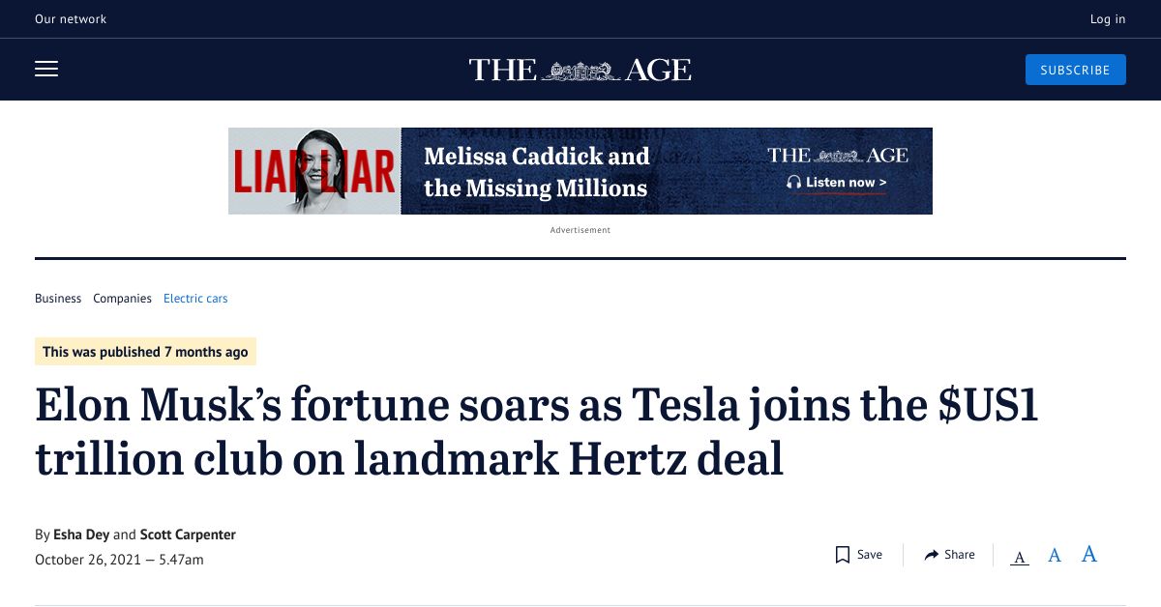Image resolution: width=1161 pixels, height=607 pixels.
Task: Click The Age masthead logo
Action: point(580,69)
